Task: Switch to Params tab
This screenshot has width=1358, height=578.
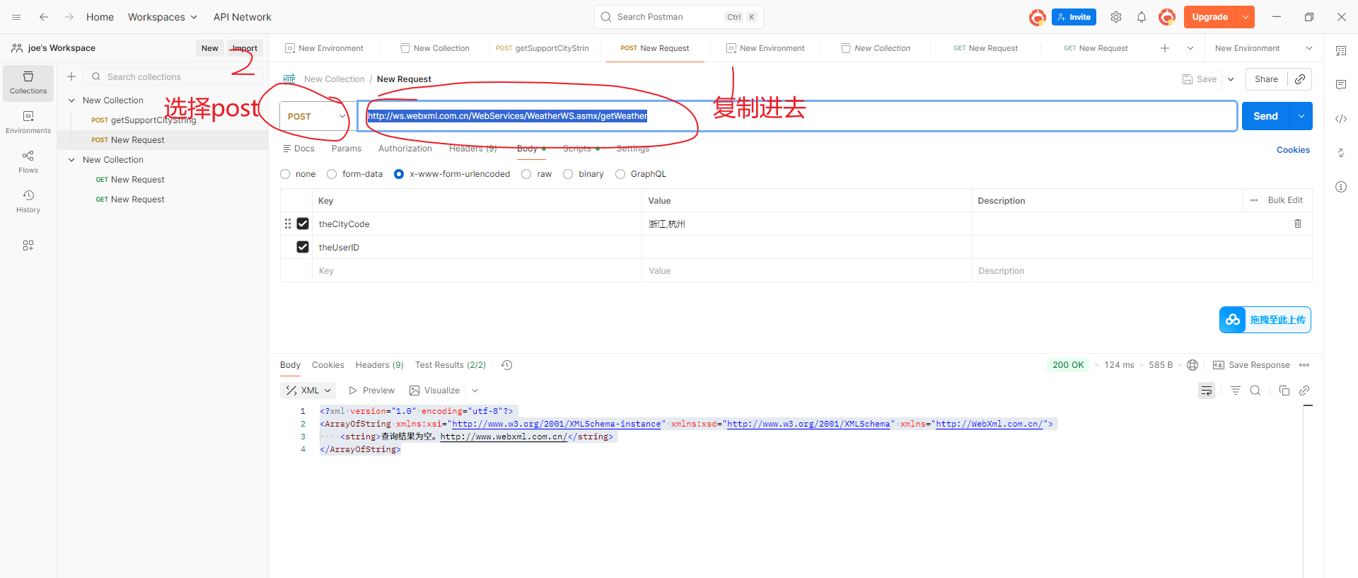Action: tap(347, 149)
